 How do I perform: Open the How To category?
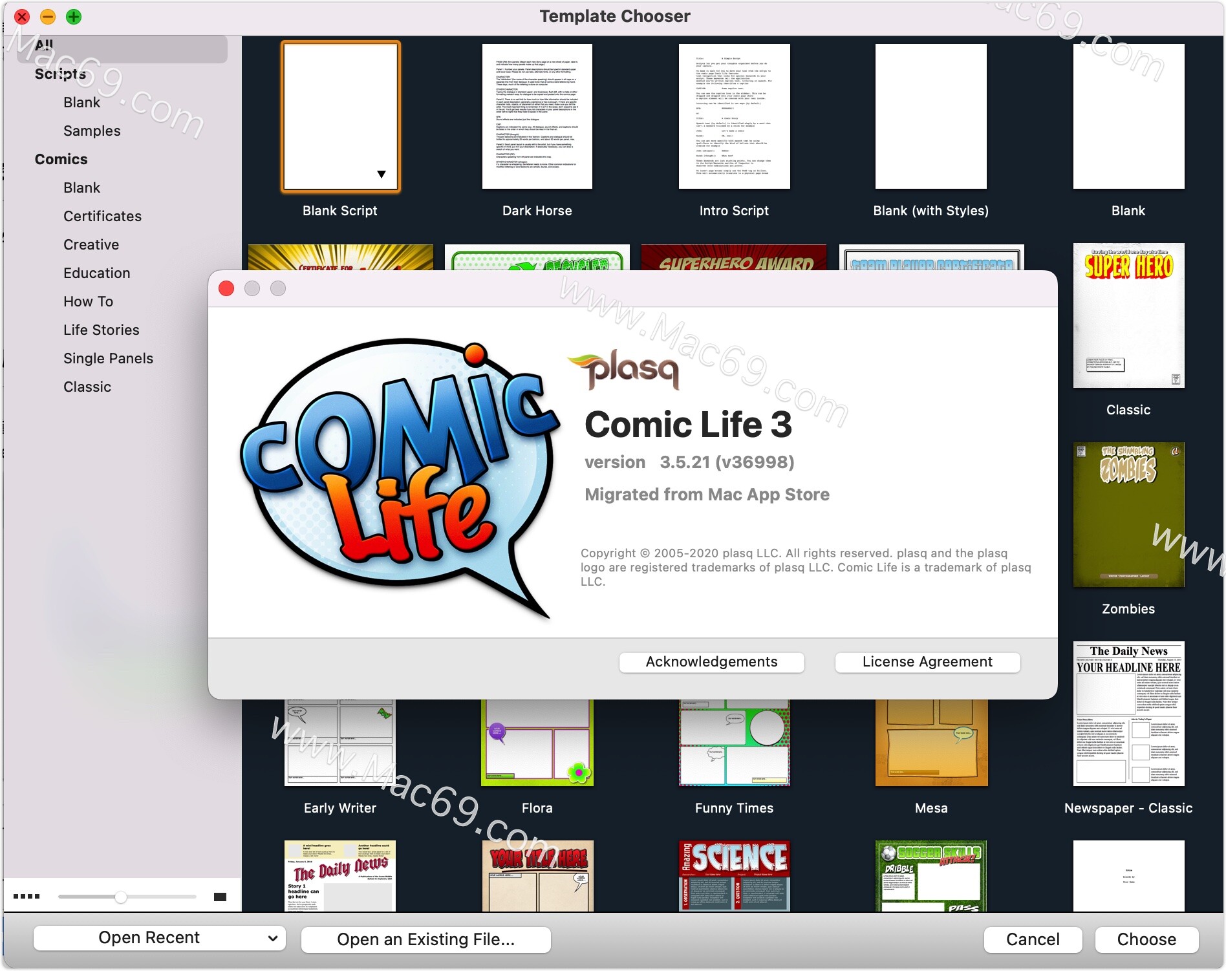[88, 301]
